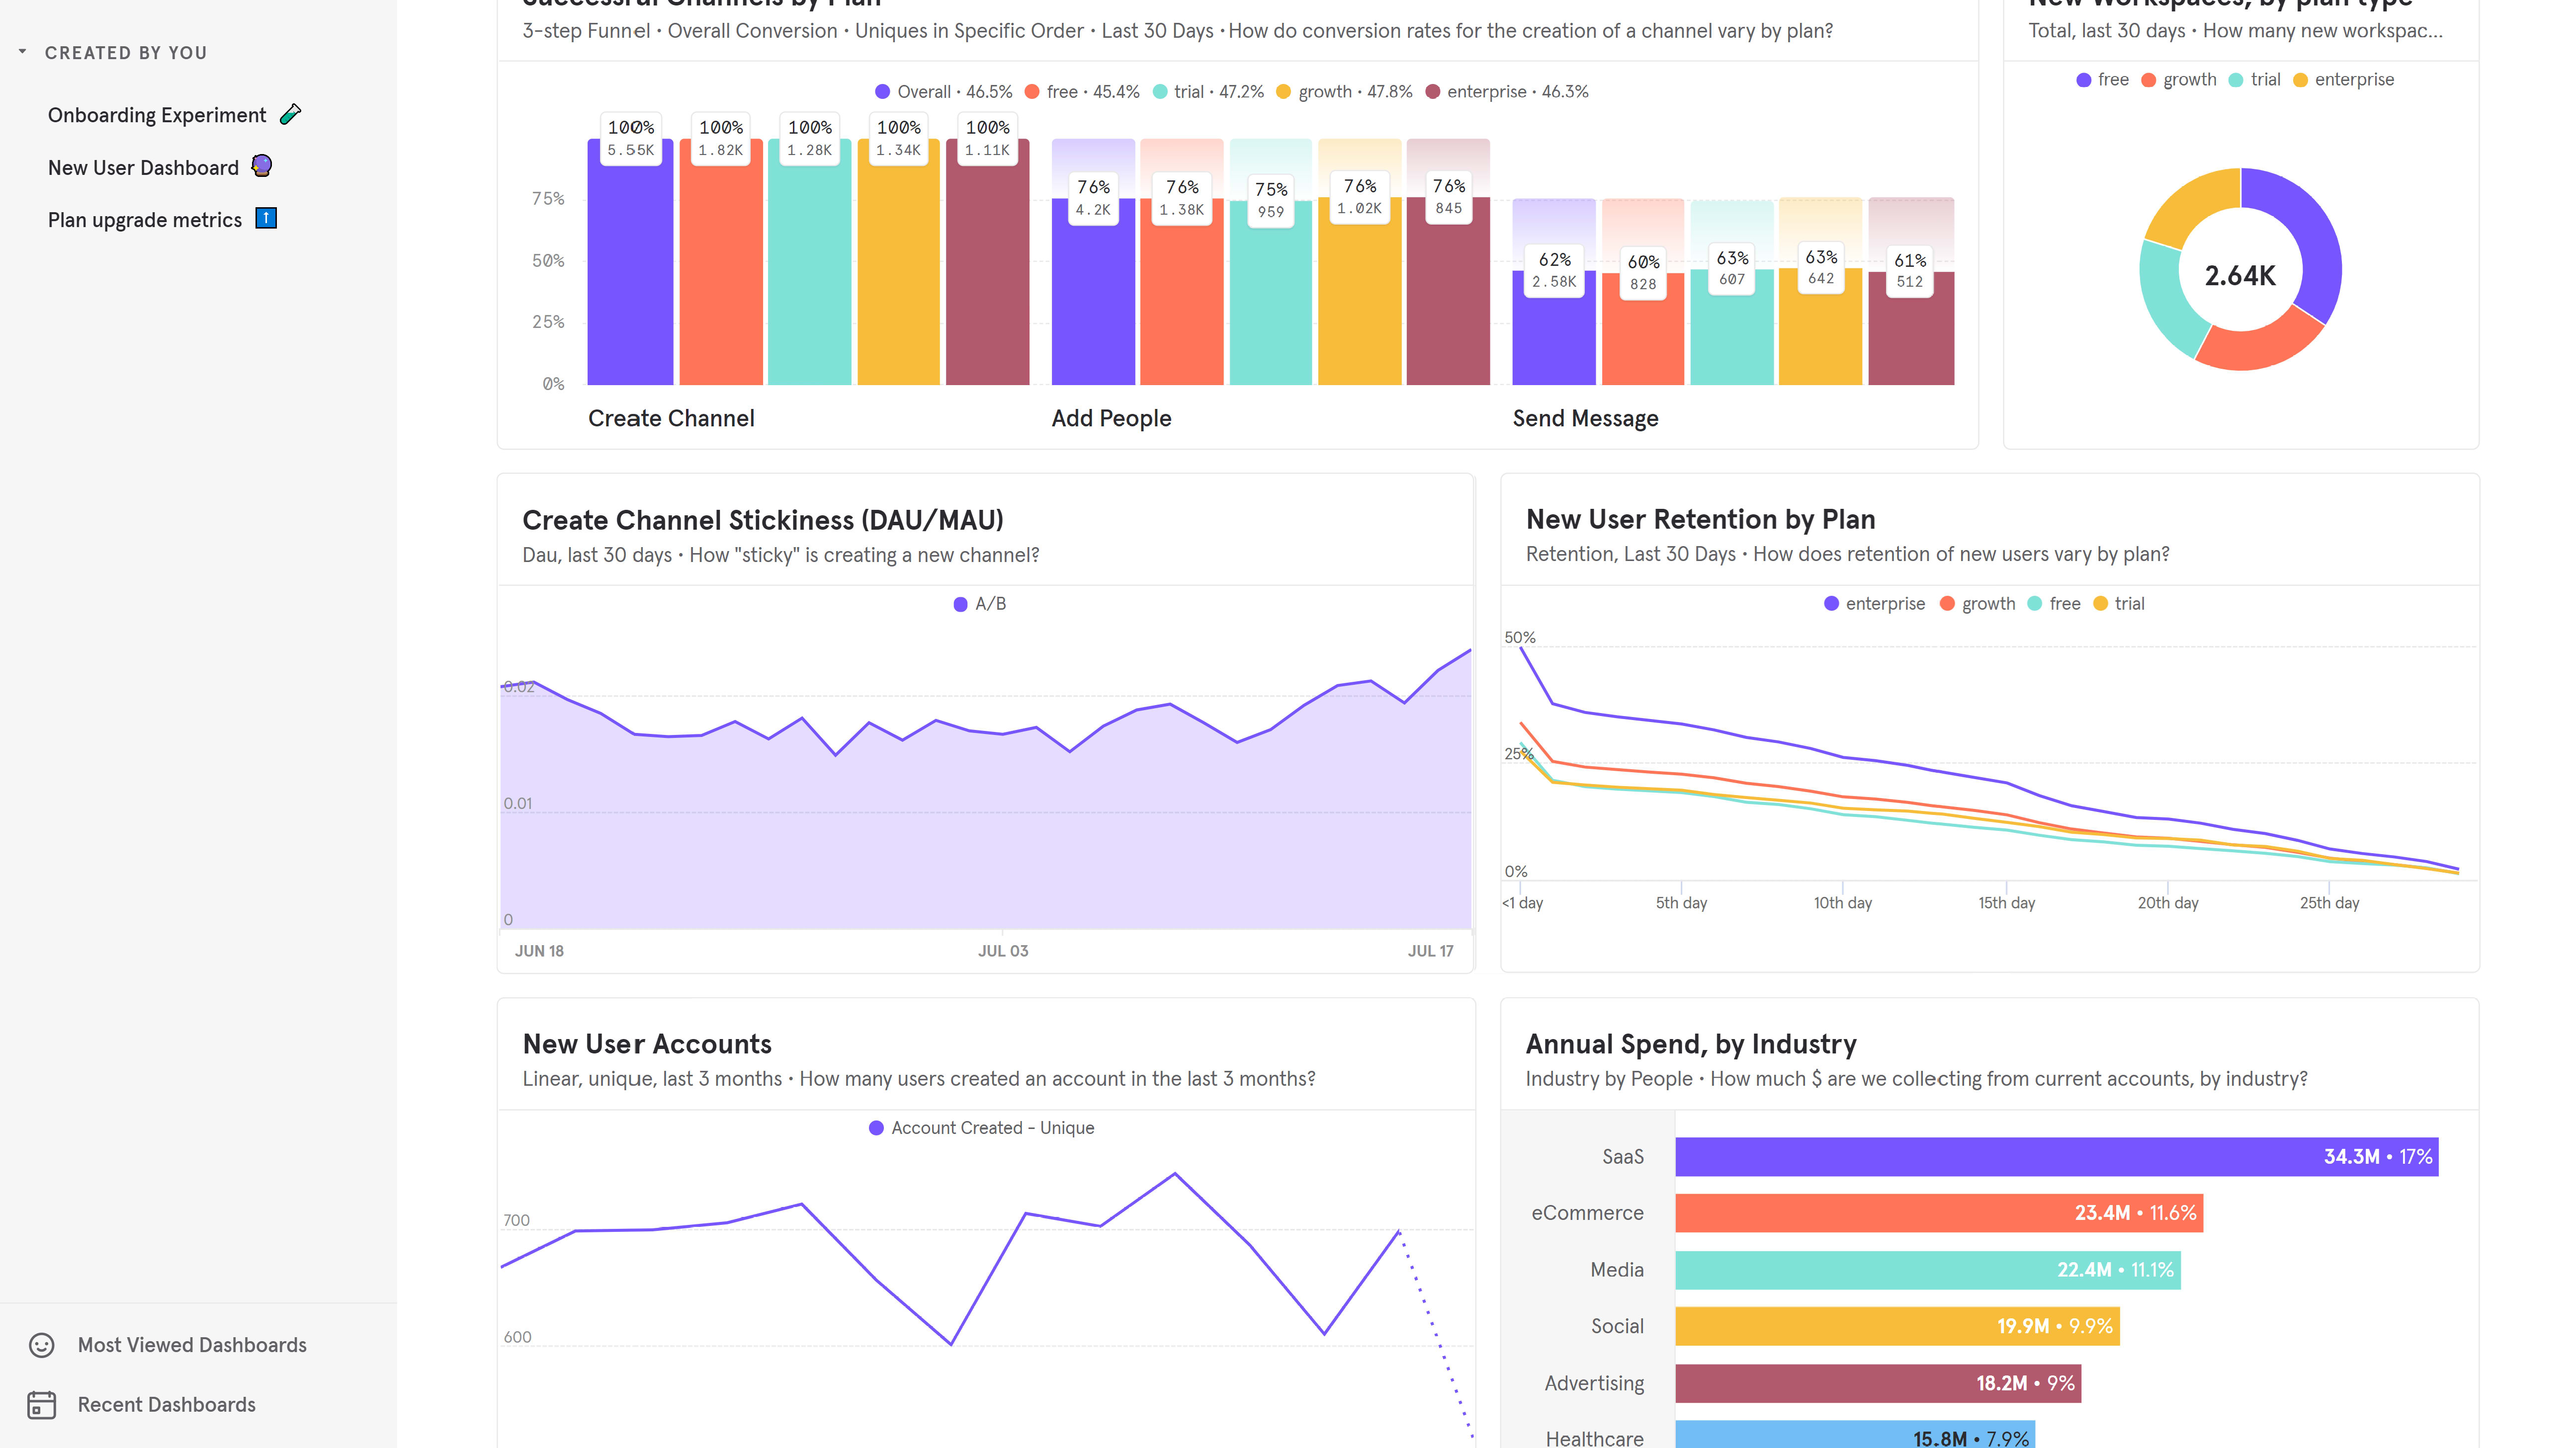Select the 76% 4.2K Add People bar

coord(1093,291)
